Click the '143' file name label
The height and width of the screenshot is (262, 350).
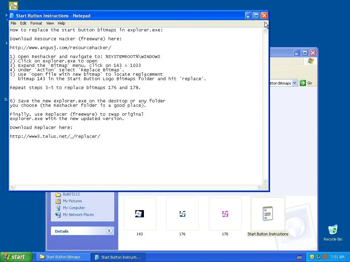click(x=139, y=234)
